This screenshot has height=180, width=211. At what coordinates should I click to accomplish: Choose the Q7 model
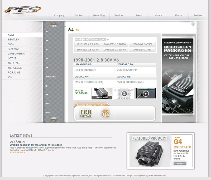coord(47,86)
